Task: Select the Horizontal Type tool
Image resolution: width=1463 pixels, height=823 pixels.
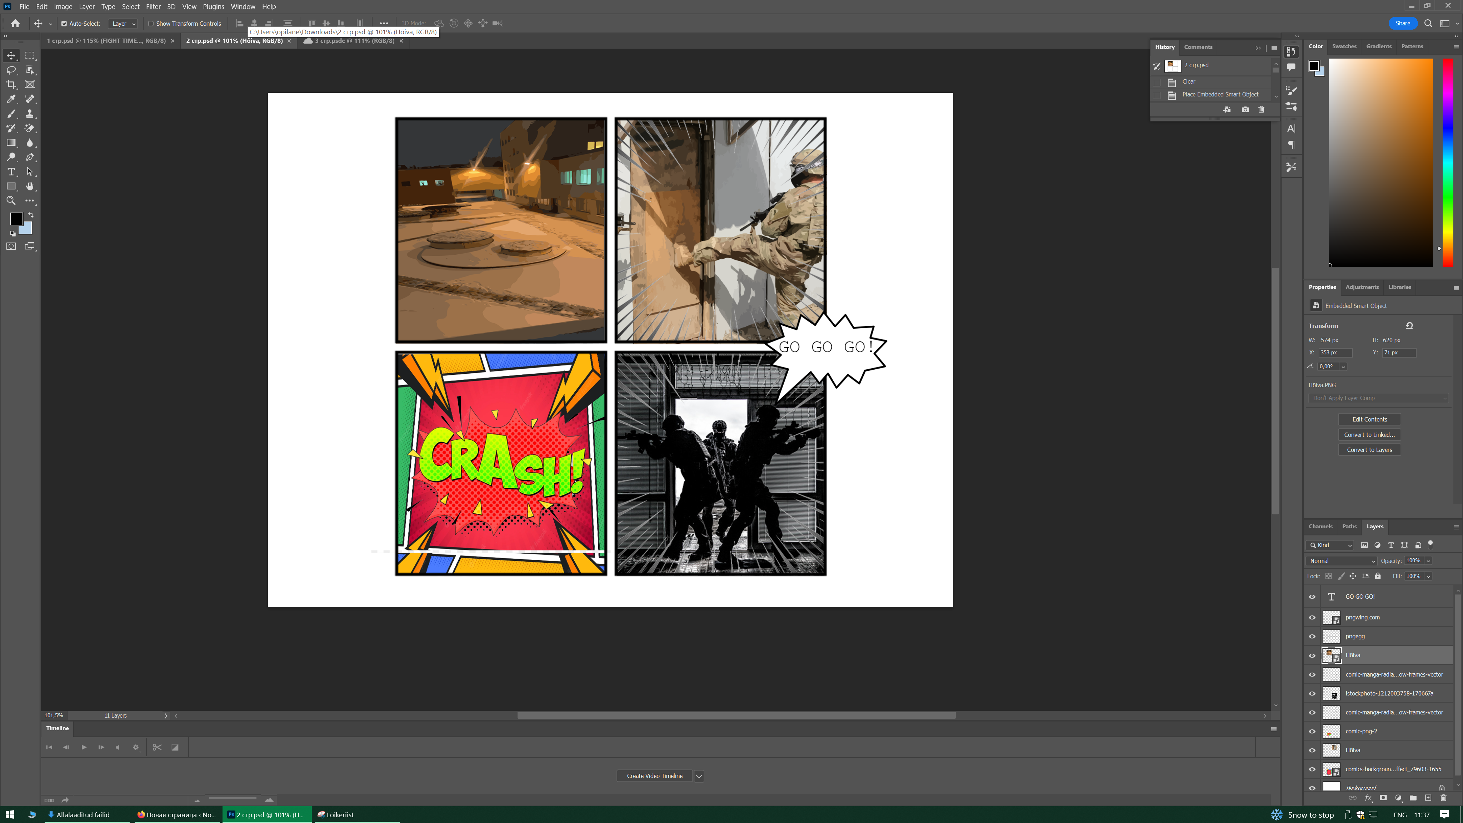Action: click(x=11, y=171)
